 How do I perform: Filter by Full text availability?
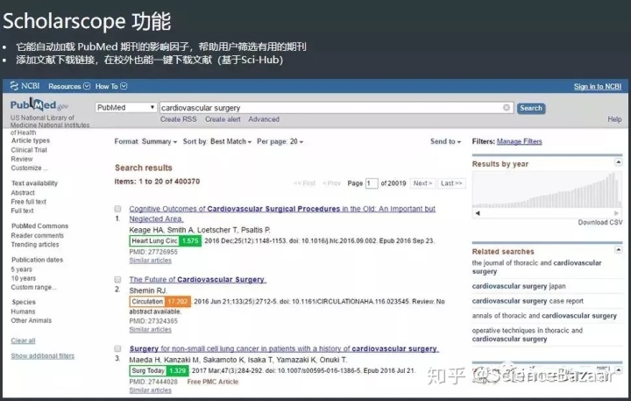click(22, 211)
